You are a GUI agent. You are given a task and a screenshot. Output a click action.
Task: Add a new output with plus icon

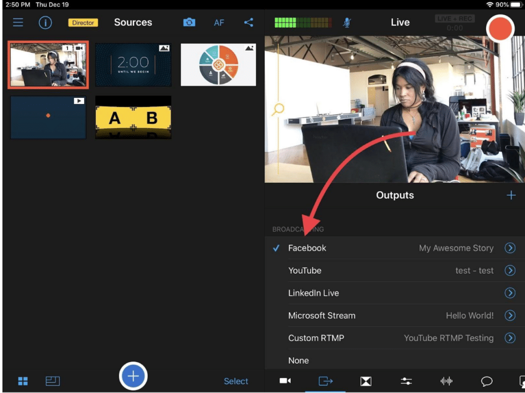pos(511,195)
